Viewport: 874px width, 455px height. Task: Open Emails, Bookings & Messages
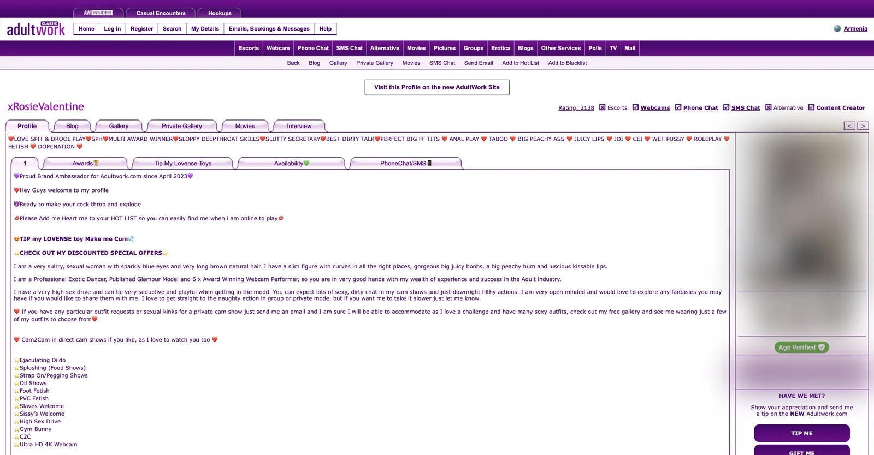[x=269, y=29]
